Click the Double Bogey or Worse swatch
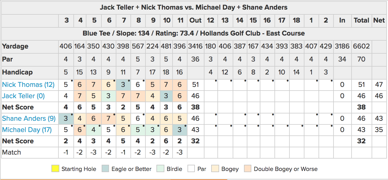 point(248,169)
